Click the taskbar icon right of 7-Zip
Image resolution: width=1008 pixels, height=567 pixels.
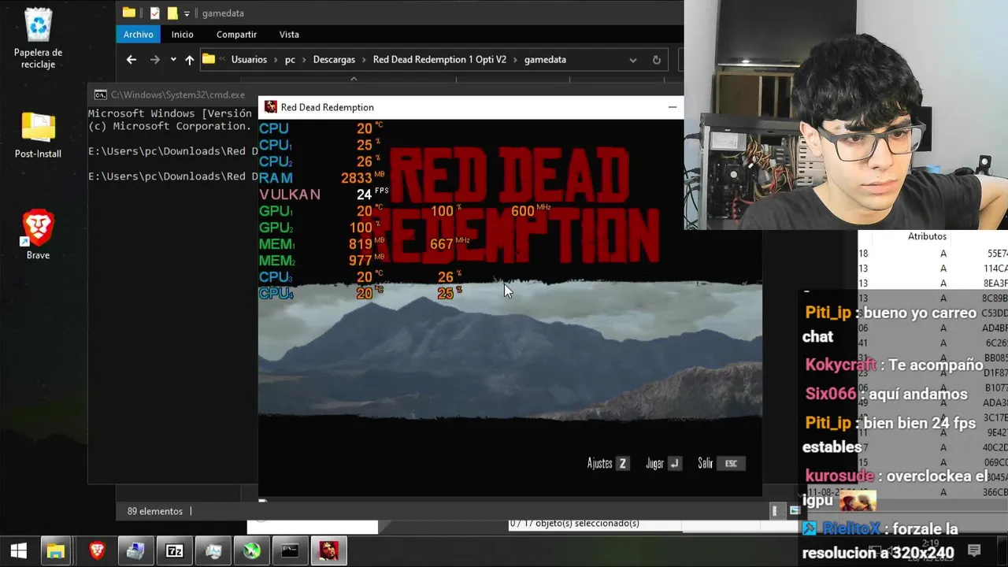213,551
